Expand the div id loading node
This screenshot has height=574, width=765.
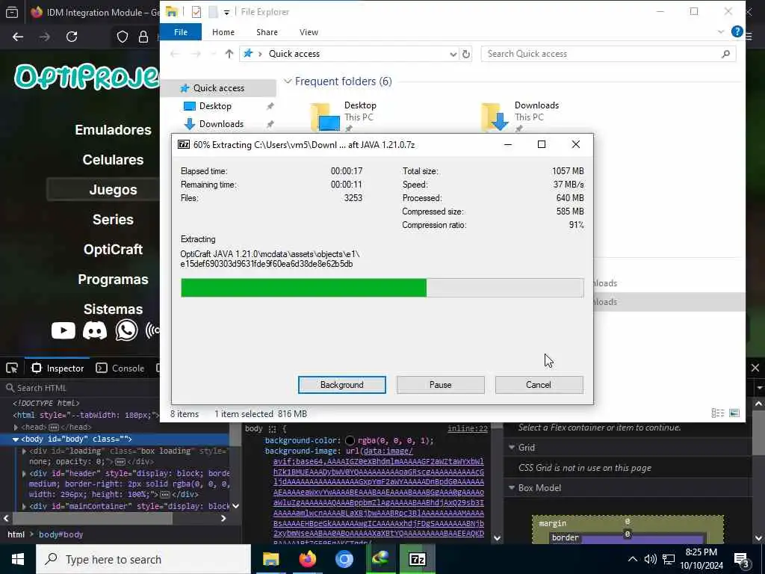click(24, 451)
